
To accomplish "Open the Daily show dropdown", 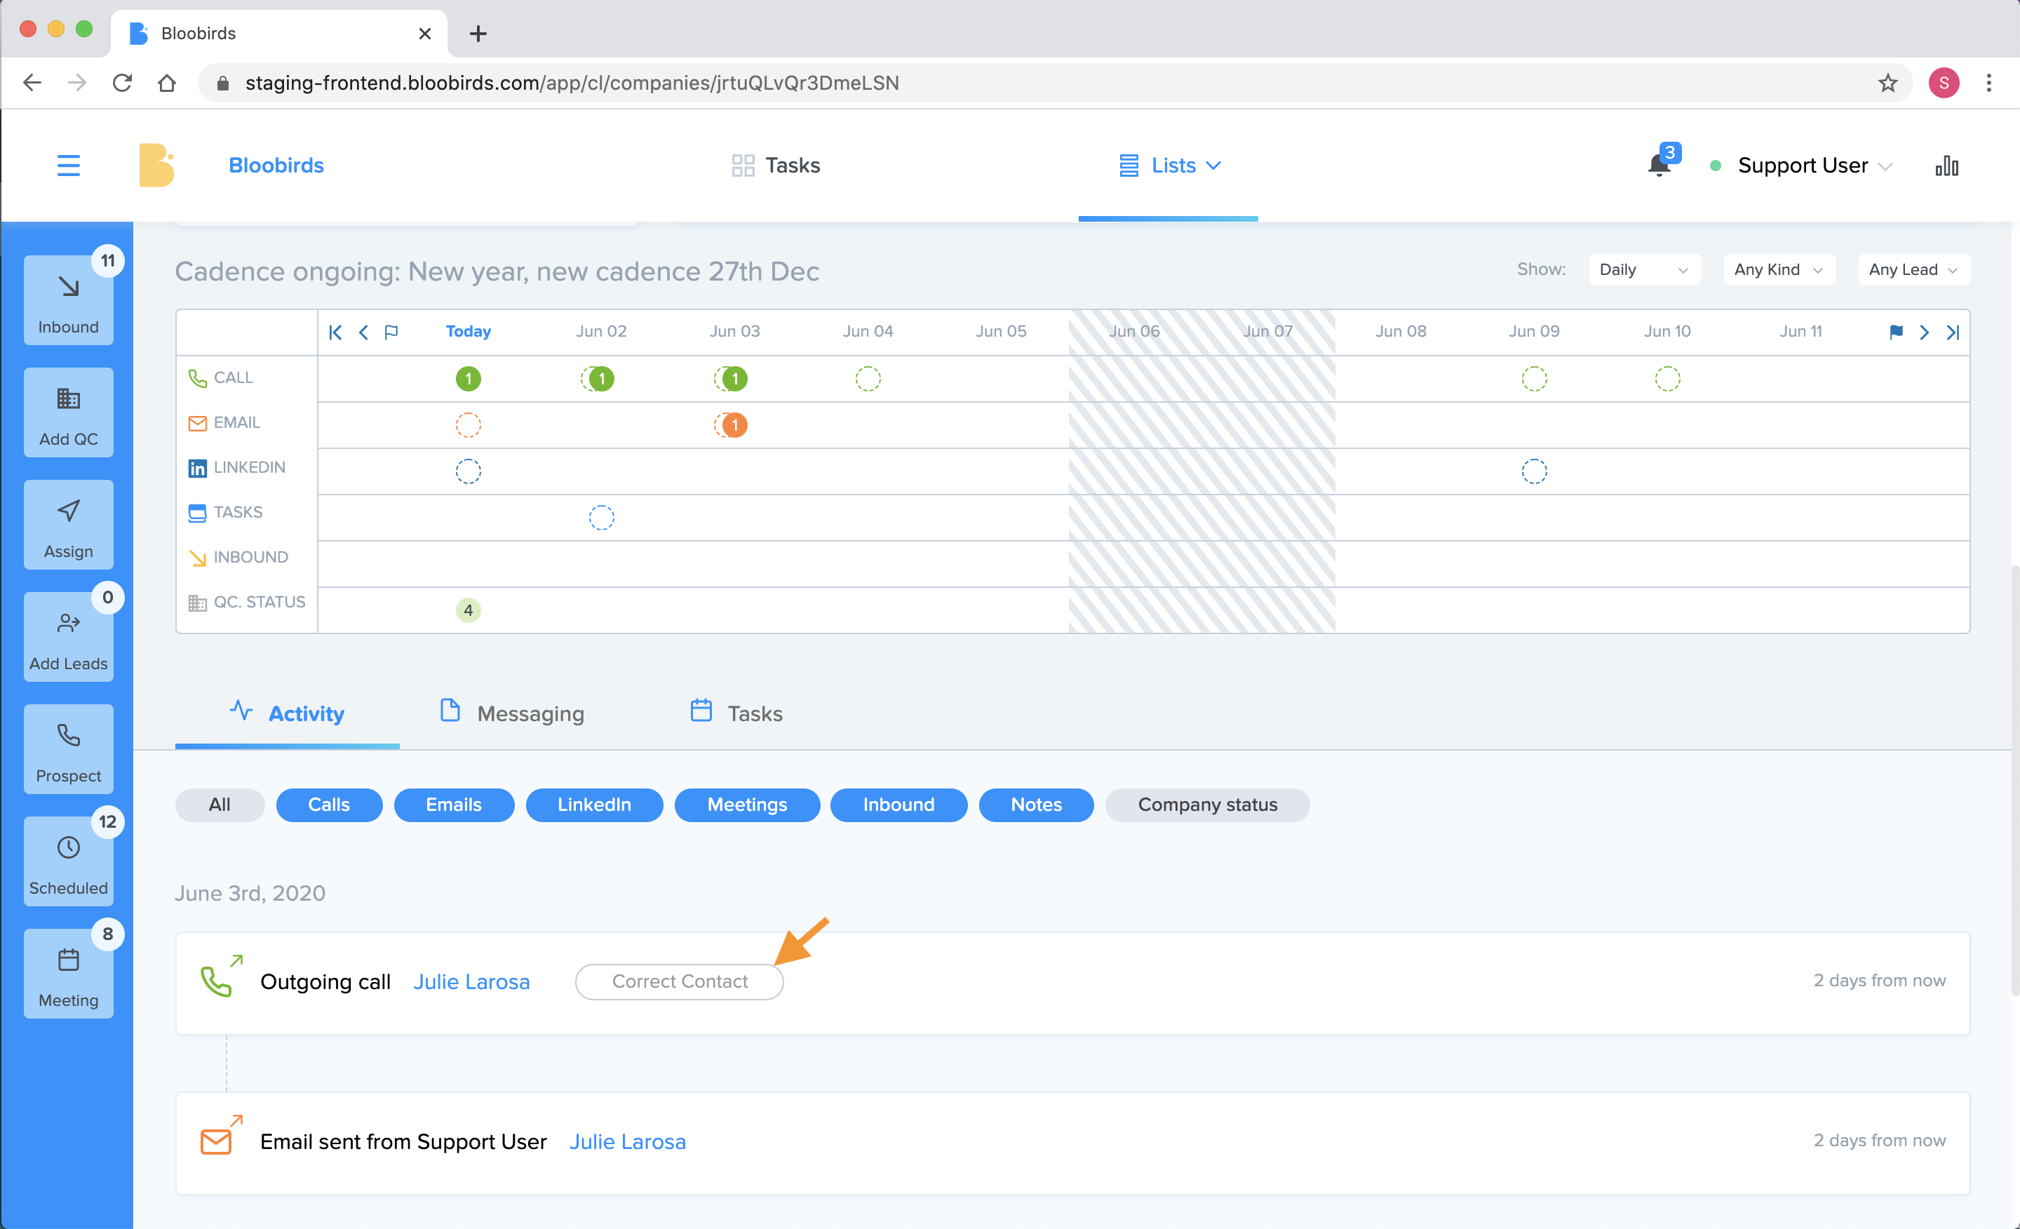I will pos(1644,270).
